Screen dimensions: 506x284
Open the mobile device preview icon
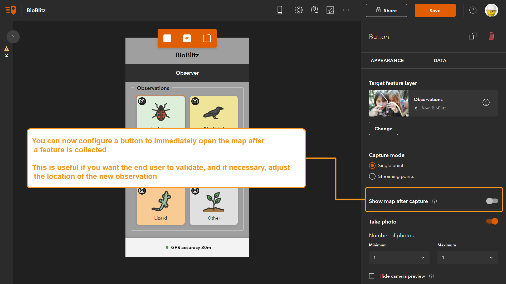[x=280, y=10]
